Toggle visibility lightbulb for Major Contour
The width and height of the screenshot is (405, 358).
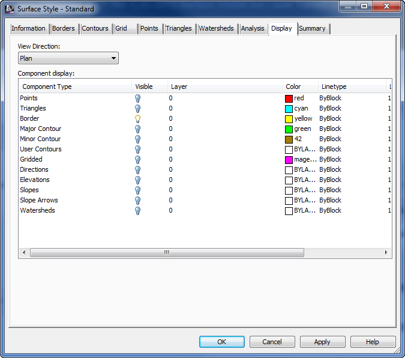[x=137, y=129]
